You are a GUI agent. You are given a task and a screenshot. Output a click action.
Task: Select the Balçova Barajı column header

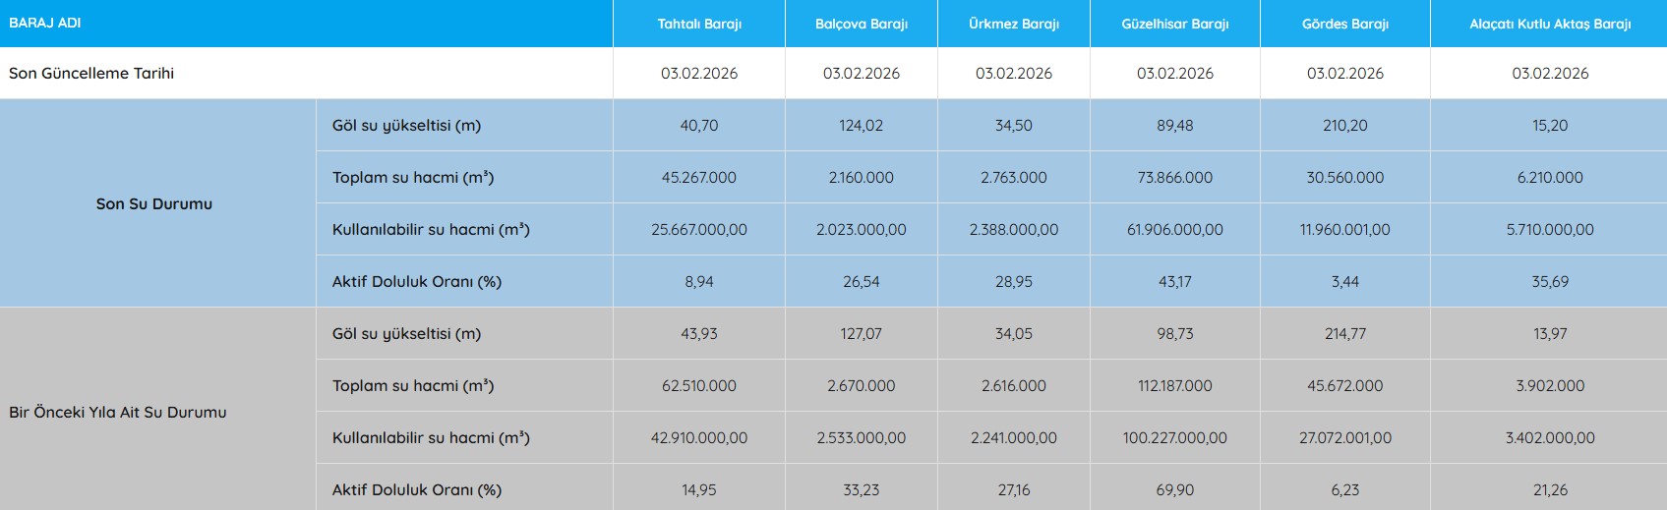click(x=861, y=24)
